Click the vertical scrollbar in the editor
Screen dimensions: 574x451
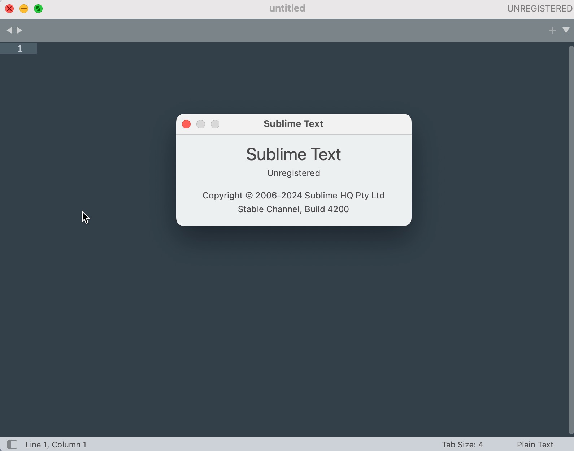pyautogui.click(x=571, y=240)
